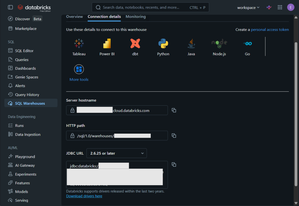
Task: Collapse the sidebar using the panel icon
Action: [10, 7]
